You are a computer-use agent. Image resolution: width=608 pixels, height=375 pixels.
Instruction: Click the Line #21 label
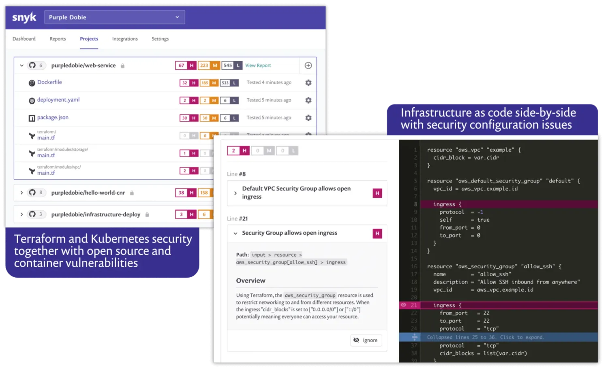coord(238,219)
